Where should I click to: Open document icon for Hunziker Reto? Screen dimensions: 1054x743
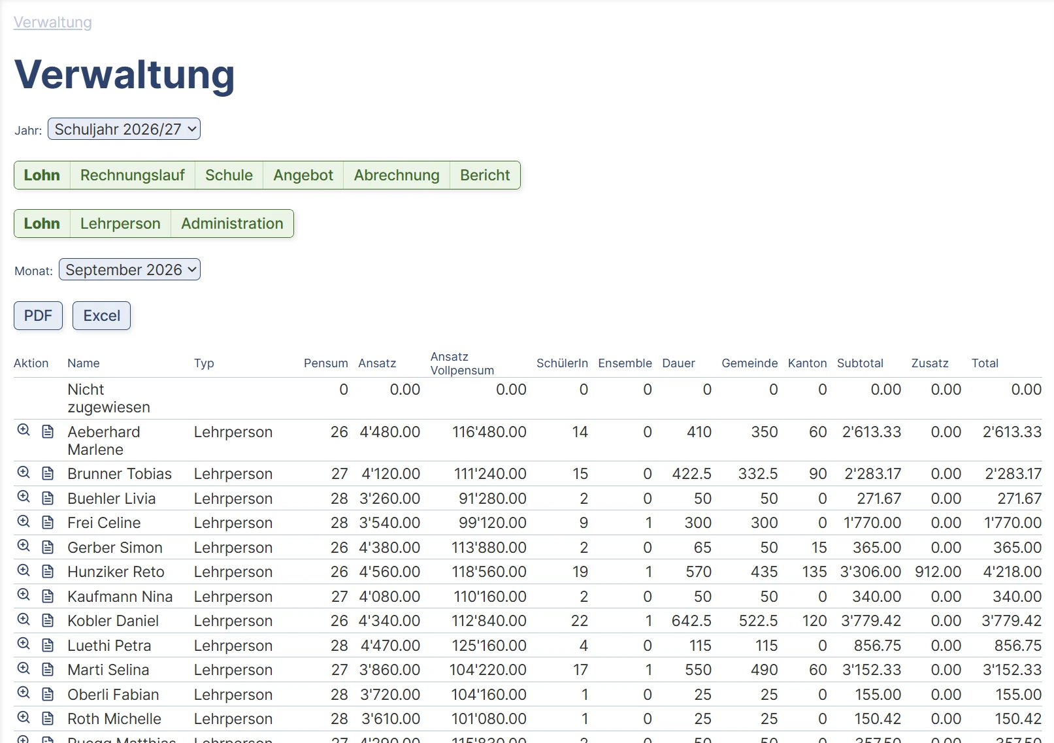[48, 571]
